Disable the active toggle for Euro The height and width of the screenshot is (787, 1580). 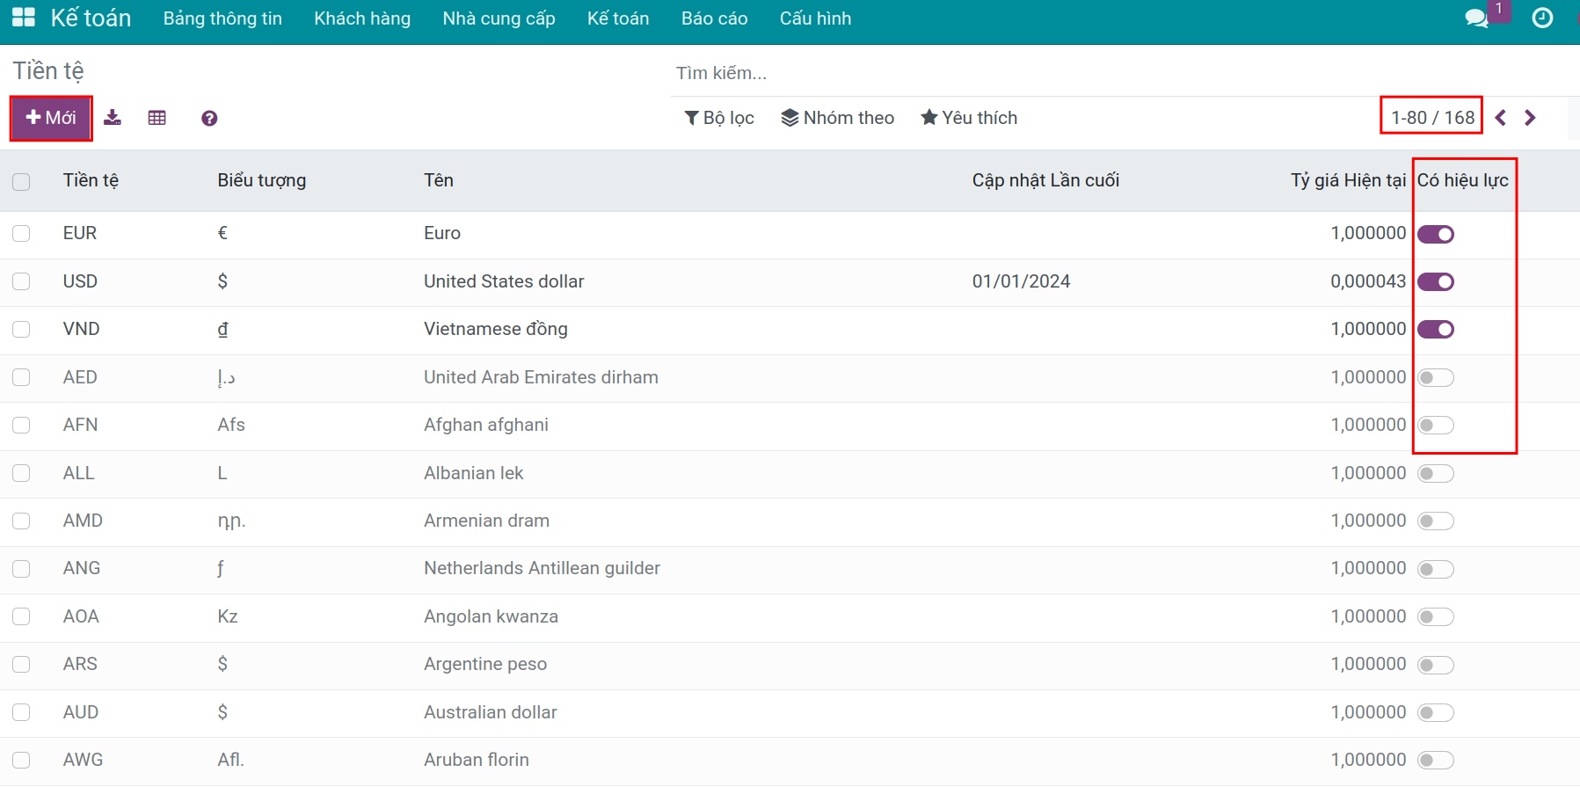pos(1436,234)
